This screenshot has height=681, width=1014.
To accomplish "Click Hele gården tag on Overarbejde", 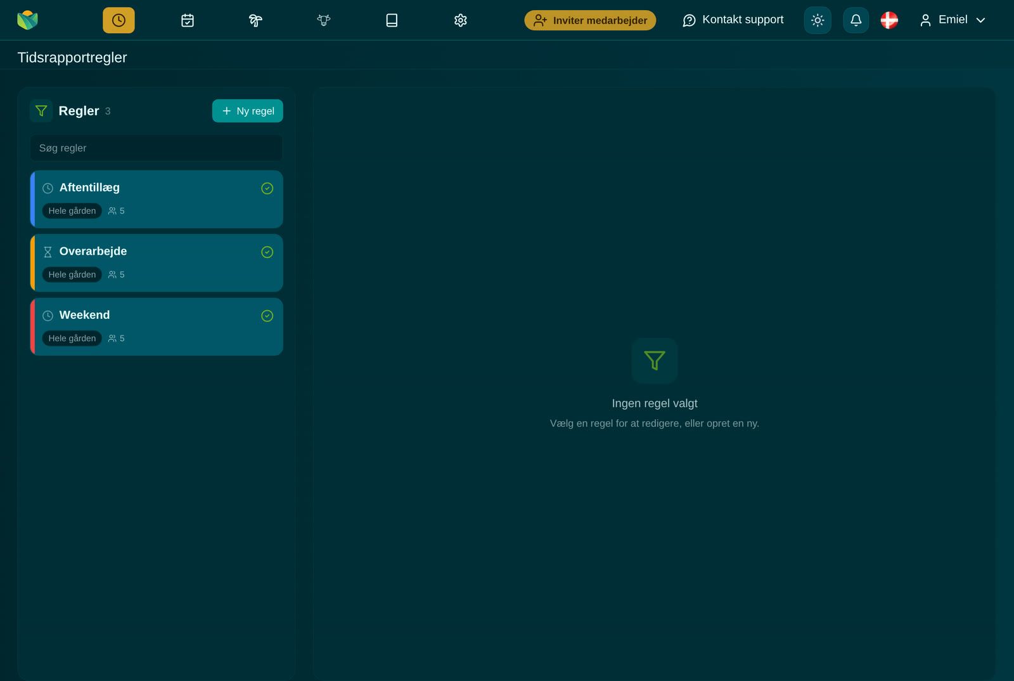I will 72,275.
